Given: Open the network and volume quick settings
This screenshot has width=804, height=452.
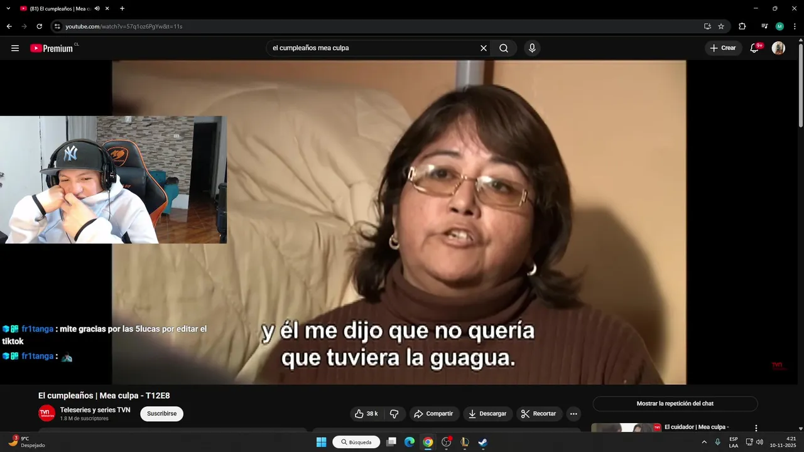Looking at the screenshot, I should pos(754,442).
